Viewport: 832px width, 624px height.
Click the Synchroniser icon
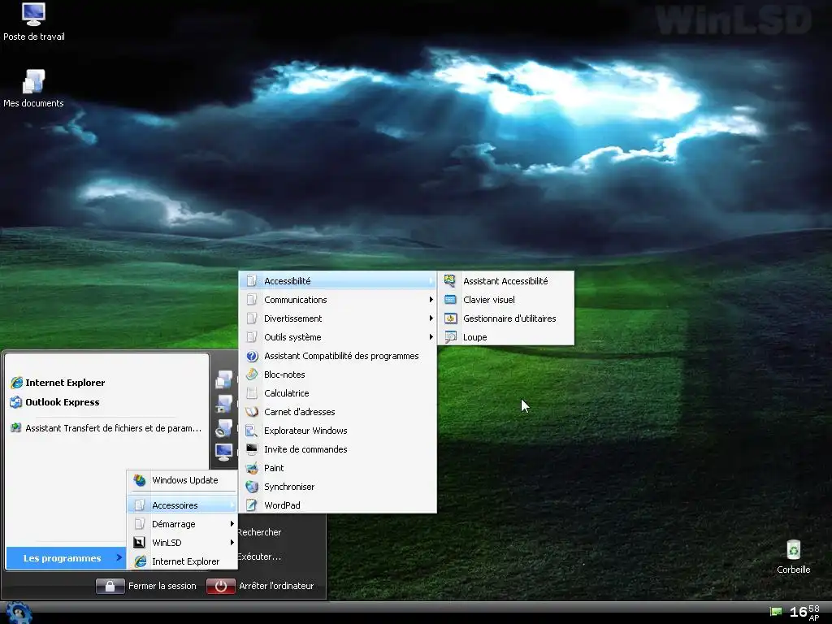pos(252,487)
